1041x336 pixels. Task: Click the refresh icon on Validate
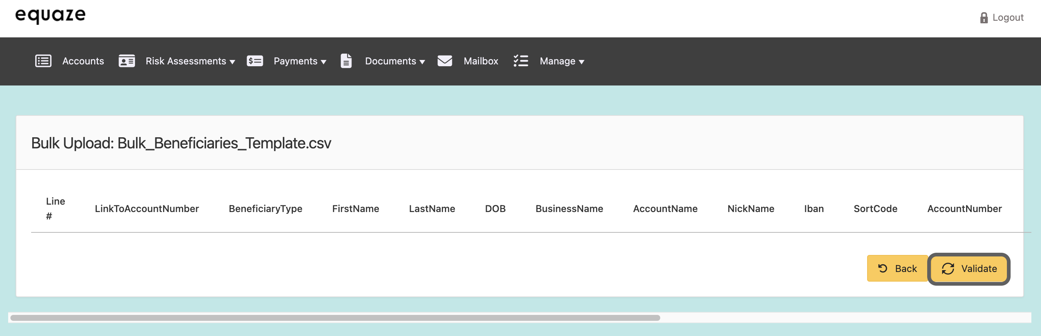[x=948, y=269]
